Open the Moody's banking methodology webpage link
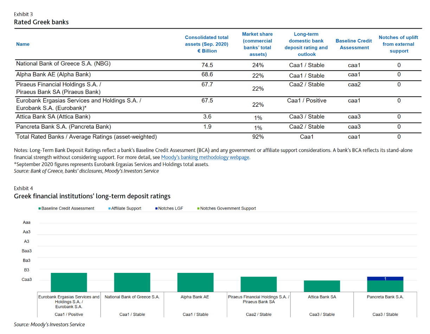This screenshot has height=334, width=430. point(205,157)
